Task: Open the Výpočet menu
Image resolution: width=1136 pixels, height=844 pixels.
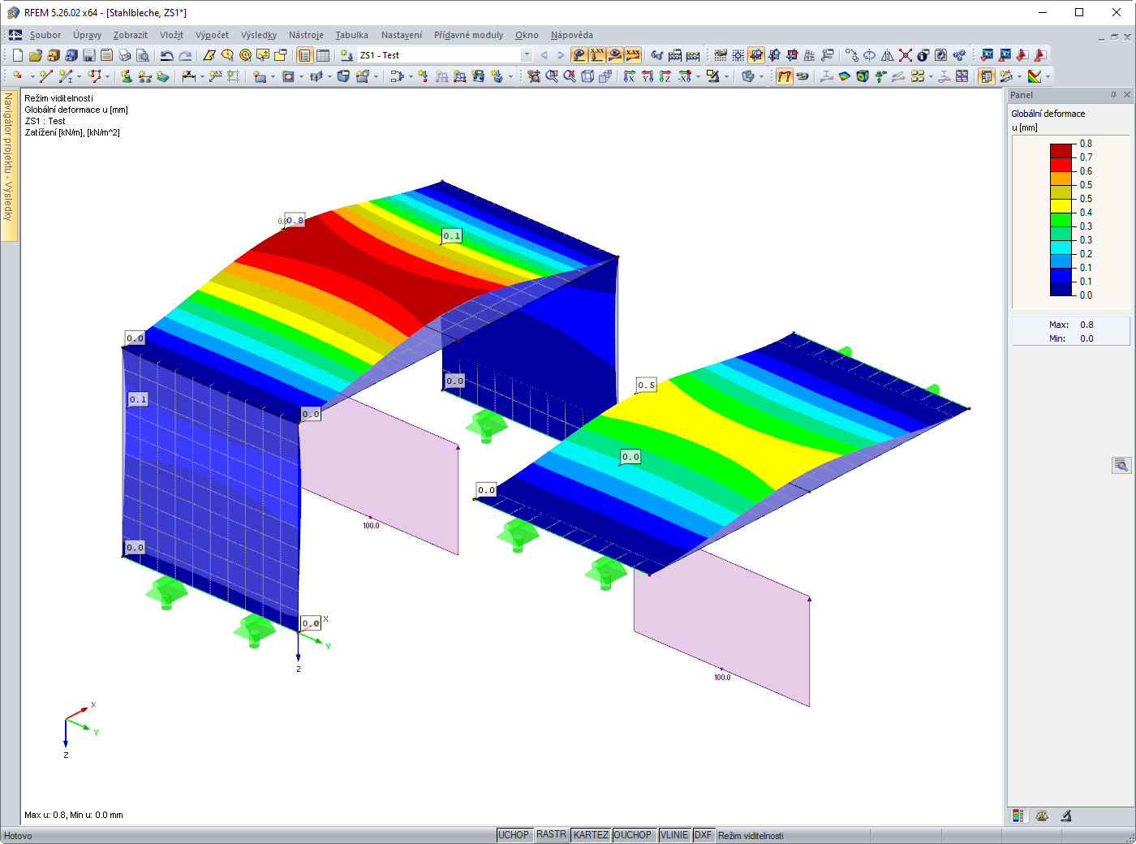Action: [212, 35]
